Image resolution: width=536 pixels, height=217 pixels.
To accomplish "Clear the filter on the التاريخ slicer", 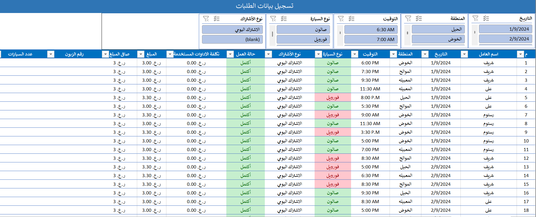I will [x=475, y=18].
